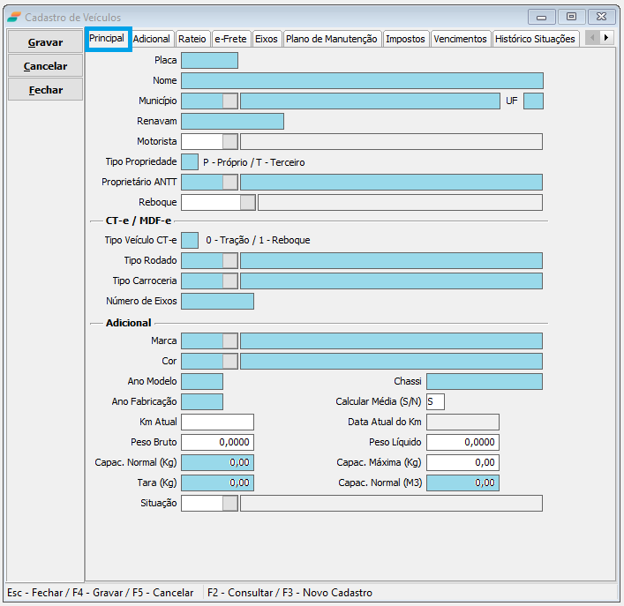Open the Reboque lookup button
The height and width of the screenshot is (606, 624).
(x=247, y=202)
